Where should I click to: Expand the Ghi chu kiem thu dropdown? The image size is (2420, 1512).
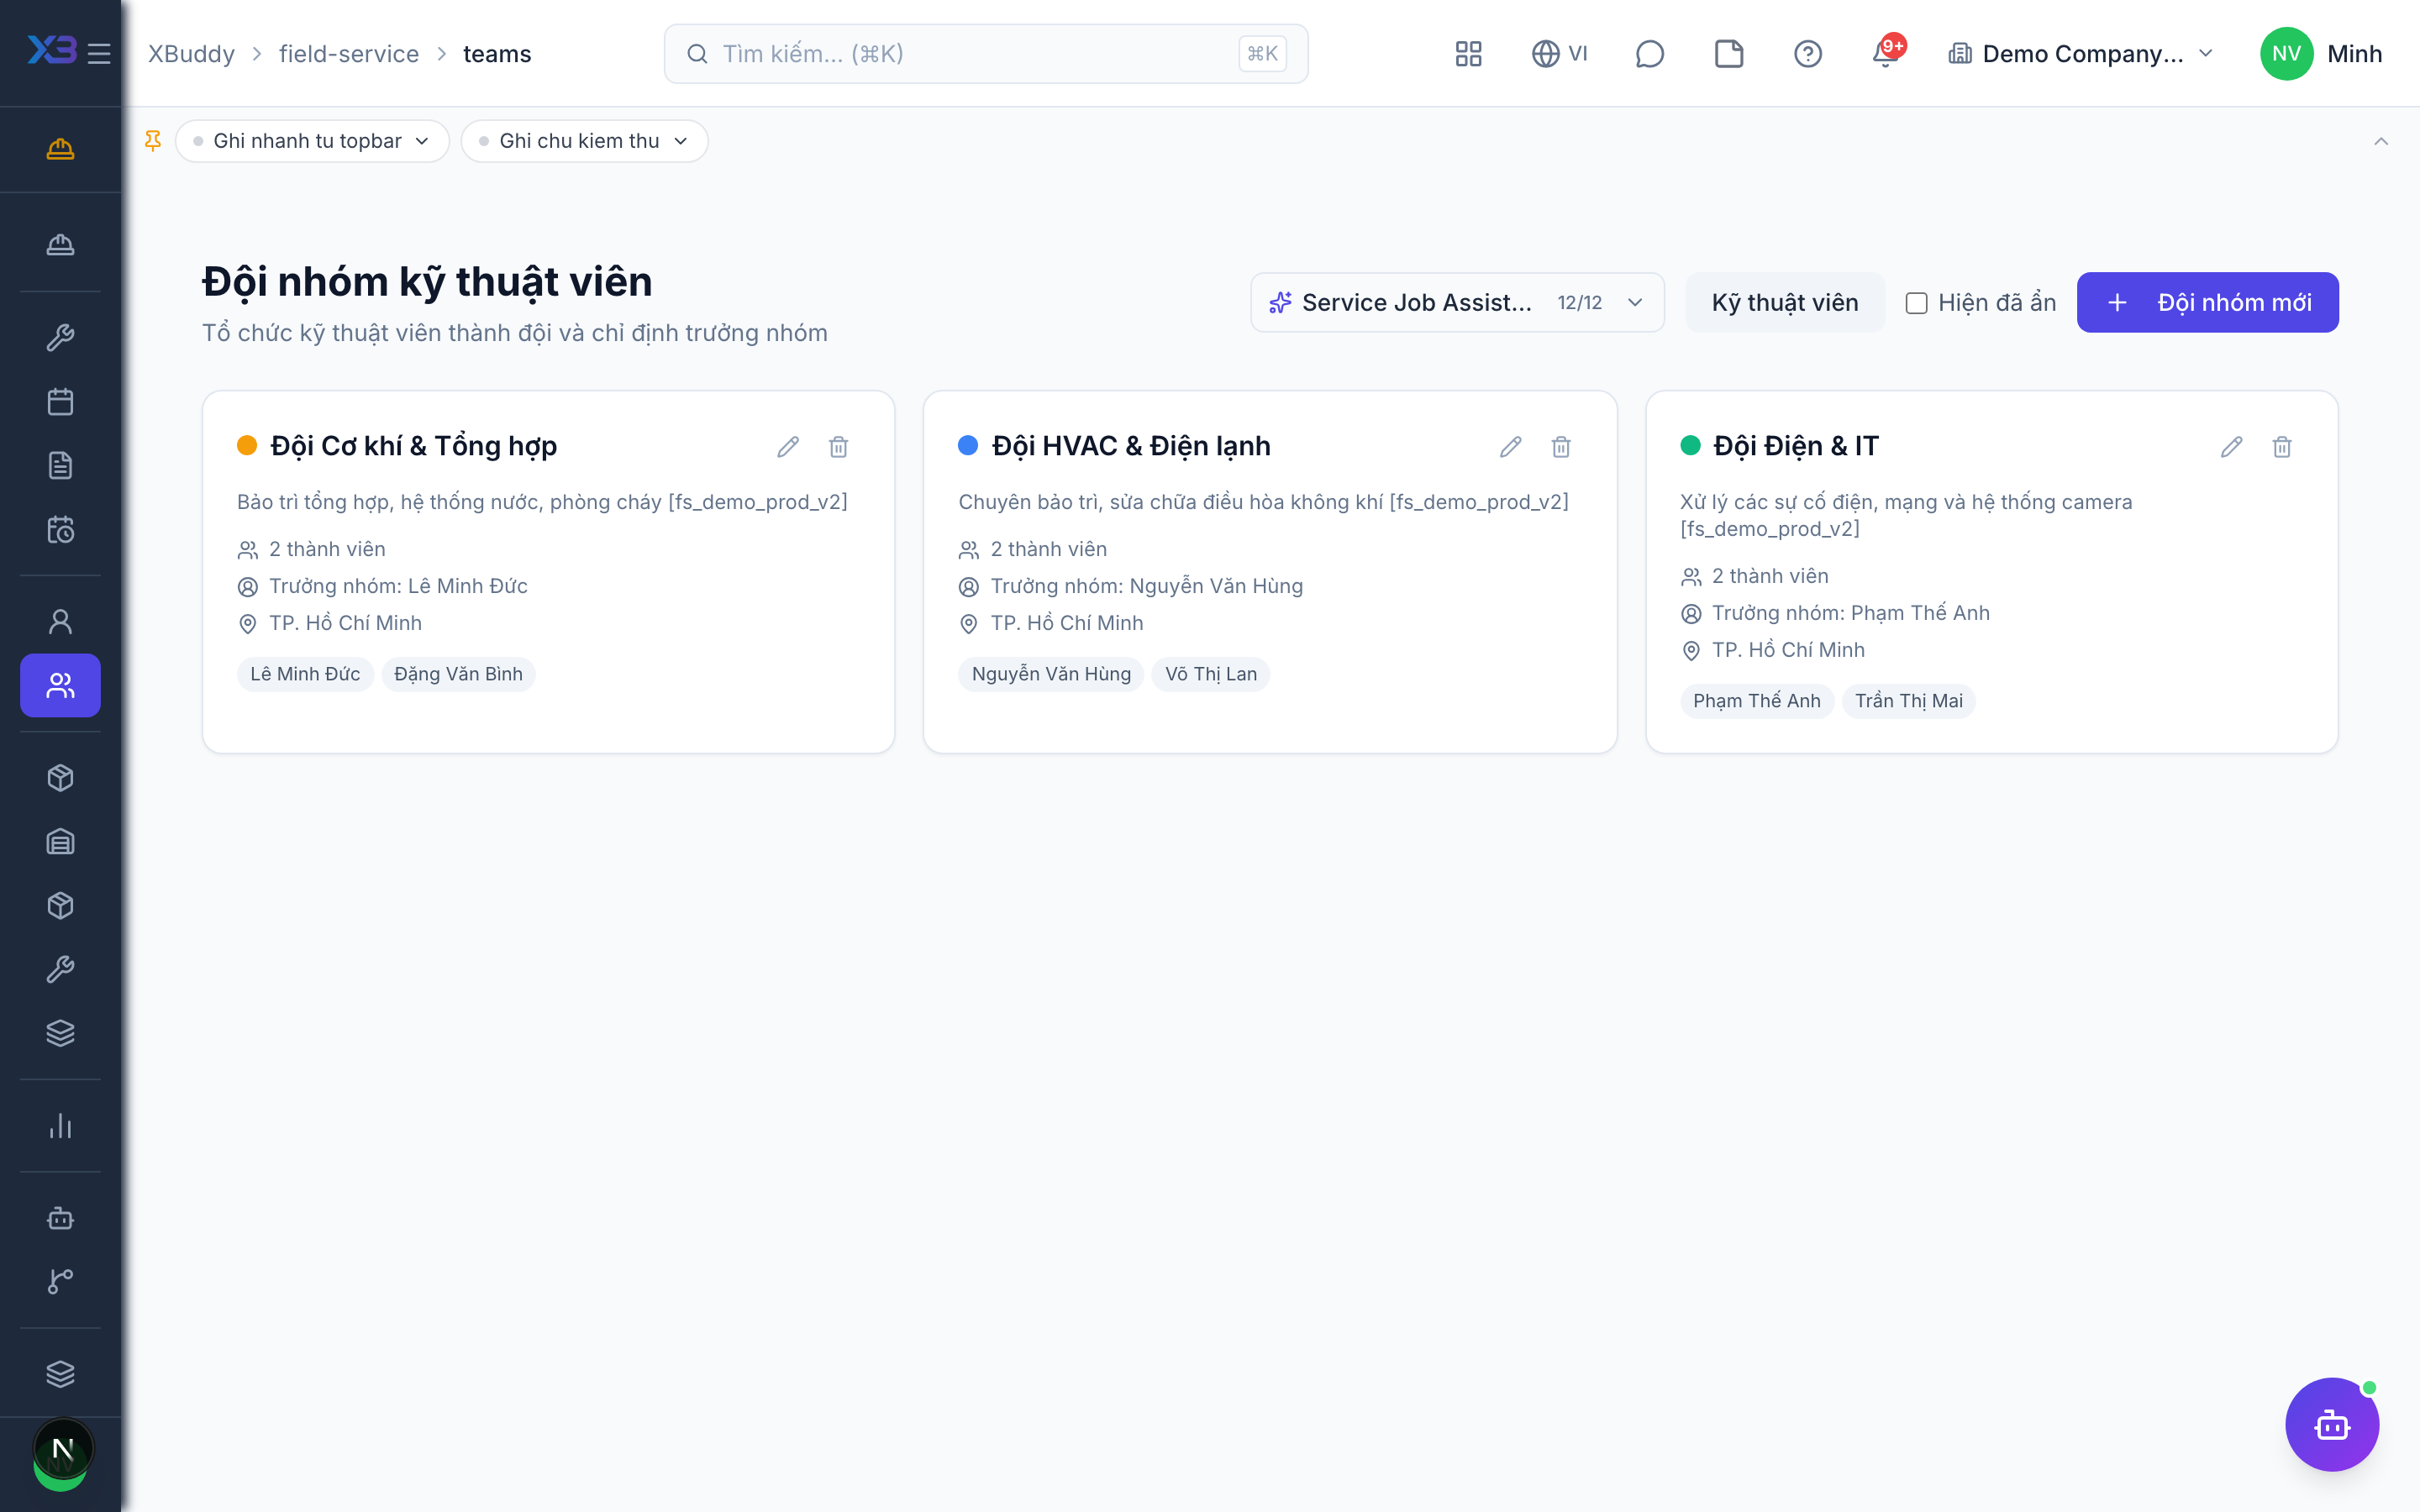point(585,141)
